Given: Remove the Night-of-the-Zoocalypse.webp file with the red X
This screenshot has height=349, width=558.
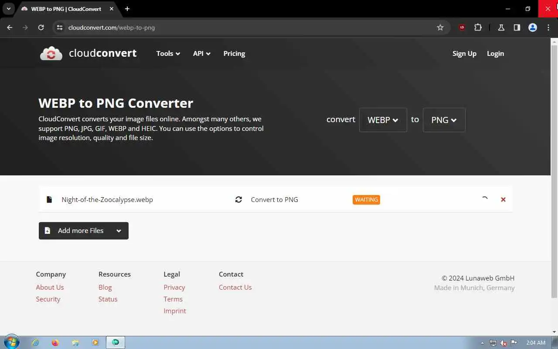Looking at the screenshot, I should [x=503, y=199].
